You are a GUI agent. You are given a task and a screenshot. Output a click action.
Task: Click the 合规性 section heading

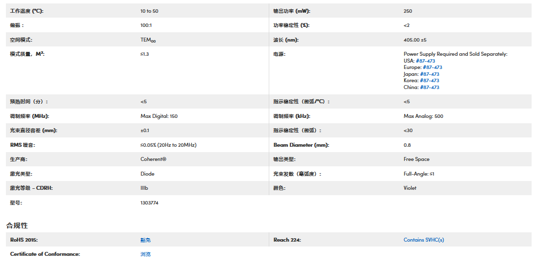[x=17, y=225]
